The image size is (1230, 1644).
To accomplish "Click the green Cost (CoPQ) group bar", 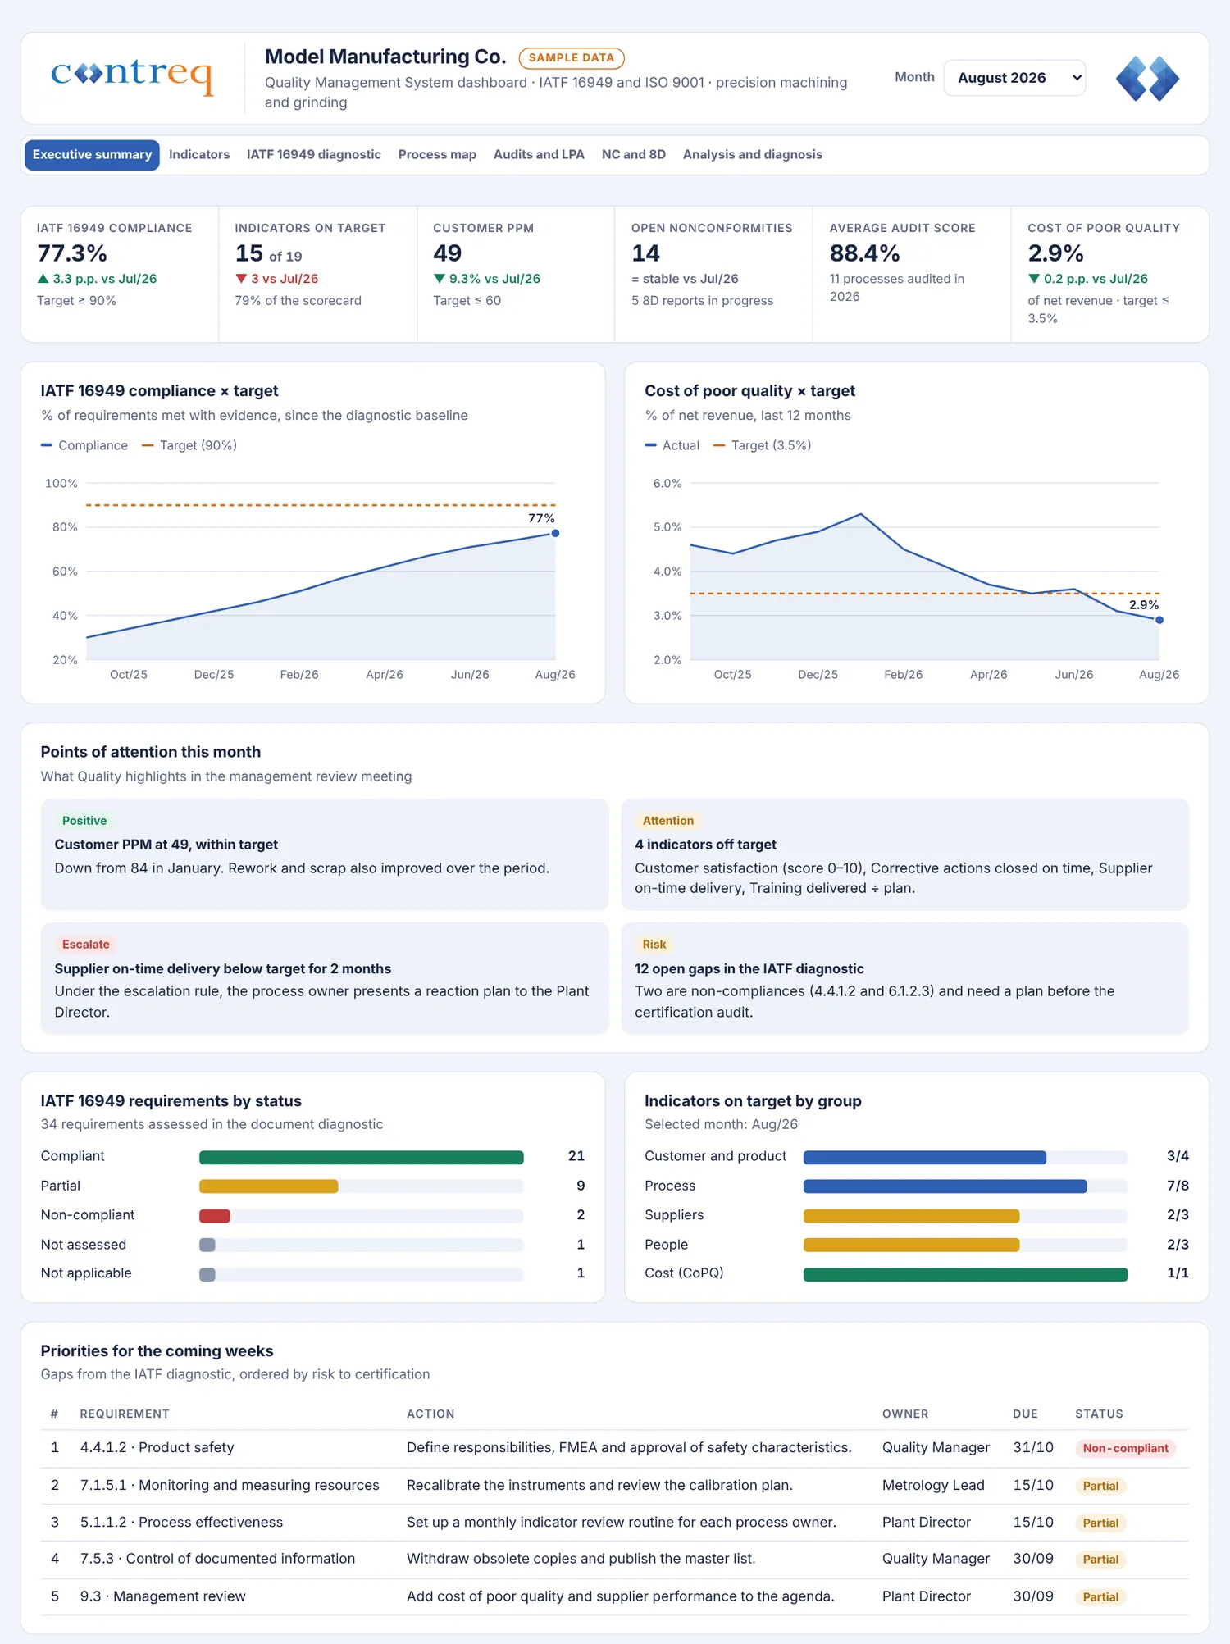I will tap(965, 1274).
